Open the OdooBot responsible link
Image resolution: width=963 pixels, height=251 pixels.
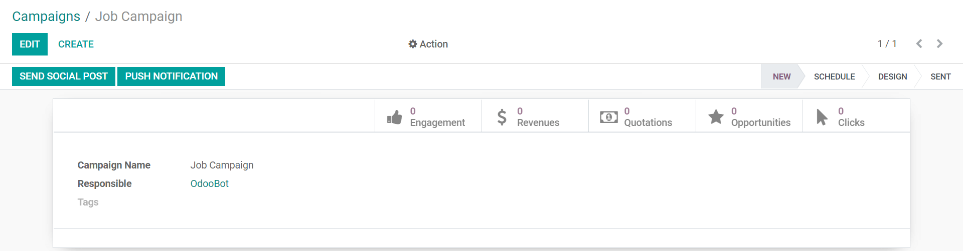click(210, 183)
